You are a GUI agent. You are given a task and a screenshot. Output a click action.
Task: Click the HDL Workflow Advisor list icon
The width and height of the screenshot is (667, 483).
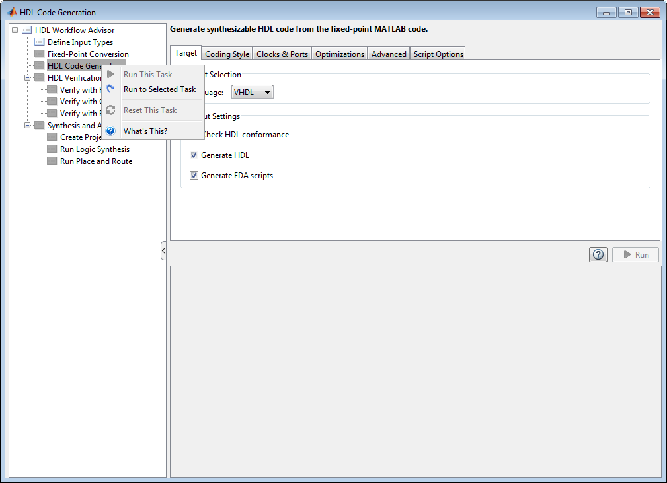(x=27, y=30)
